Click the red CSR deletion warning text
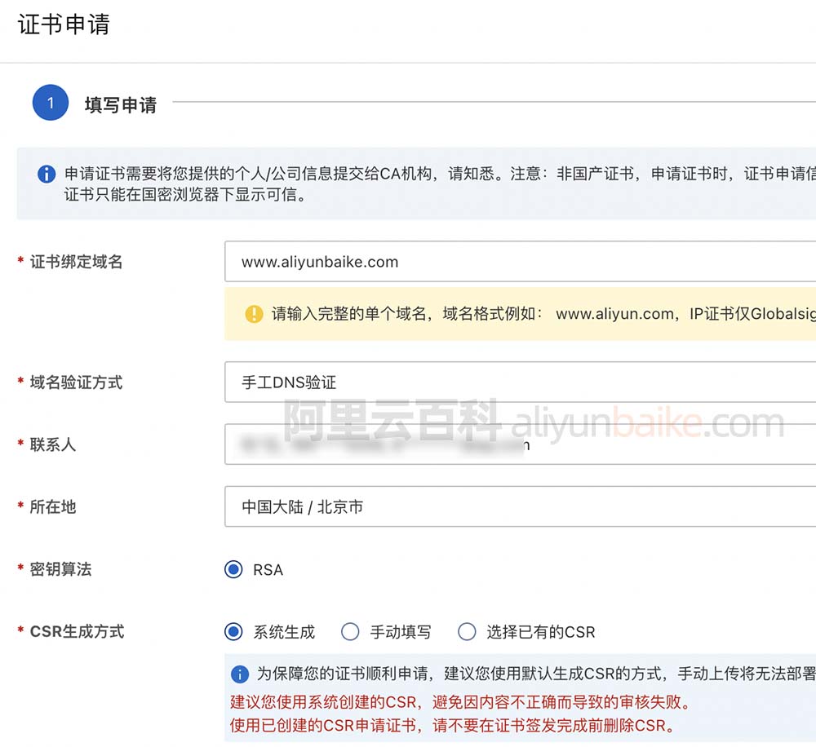816x747 pixels. (x=453, y=725)
